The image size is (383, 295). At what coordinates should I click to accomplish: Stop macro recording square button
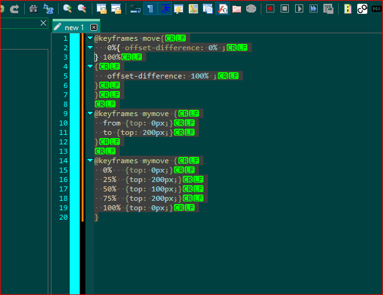coord(284,9)
